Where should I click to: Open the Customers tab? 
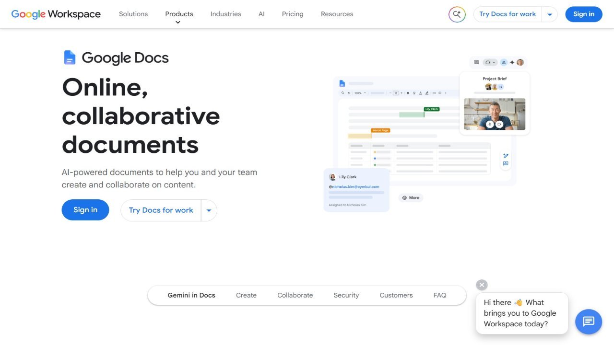[x=396, y=295]
